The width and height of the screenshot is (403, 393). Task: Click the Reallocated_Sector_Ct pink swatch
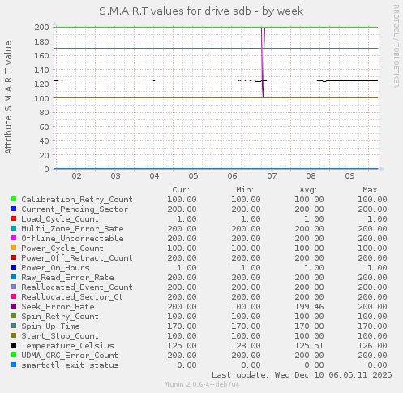pos(14,296)
